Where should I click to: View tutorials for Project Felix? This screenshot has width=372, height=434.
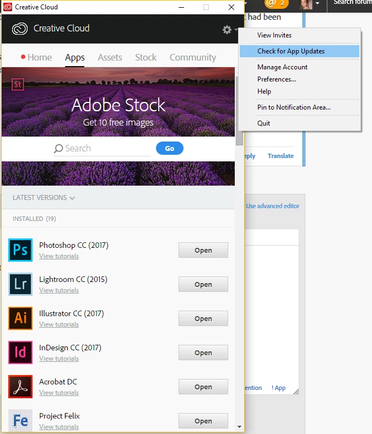(x=59, y=427)
